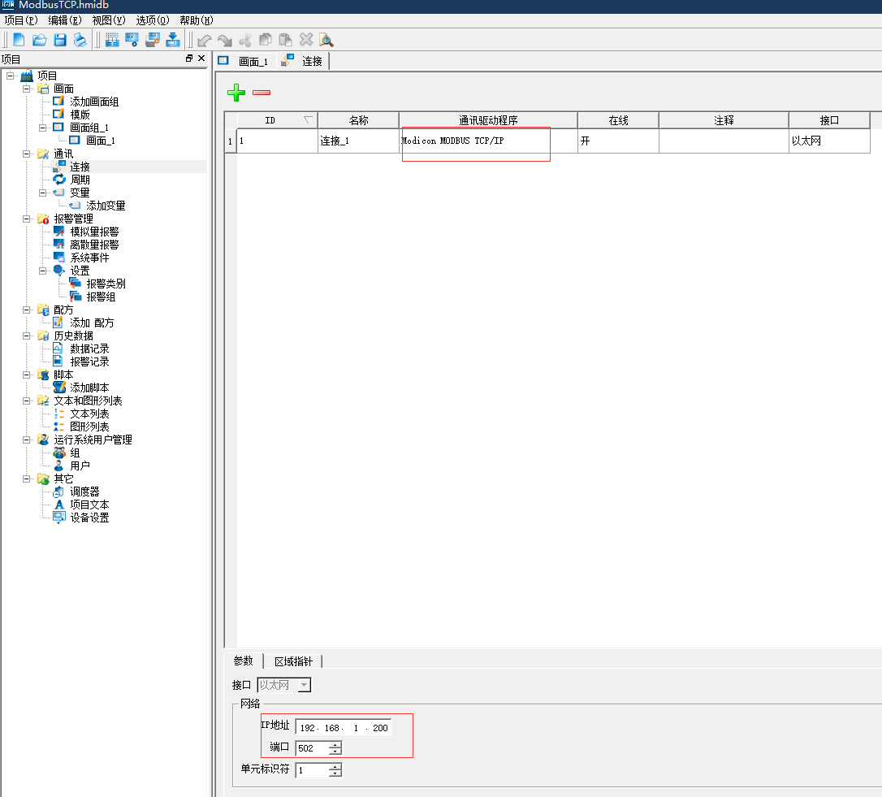
Task: Increase 单元标识符 with the up arrow
Action: pos(335,767)
